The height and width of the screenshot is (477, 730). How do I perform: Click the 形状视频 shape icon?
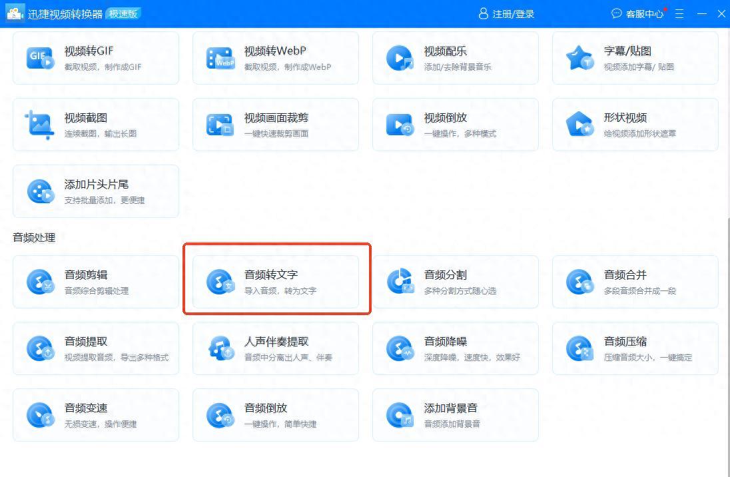[579, 125]
